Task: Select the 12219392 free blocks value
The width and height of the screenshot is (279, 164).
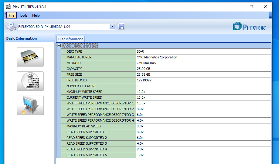Action: [144, 80]
